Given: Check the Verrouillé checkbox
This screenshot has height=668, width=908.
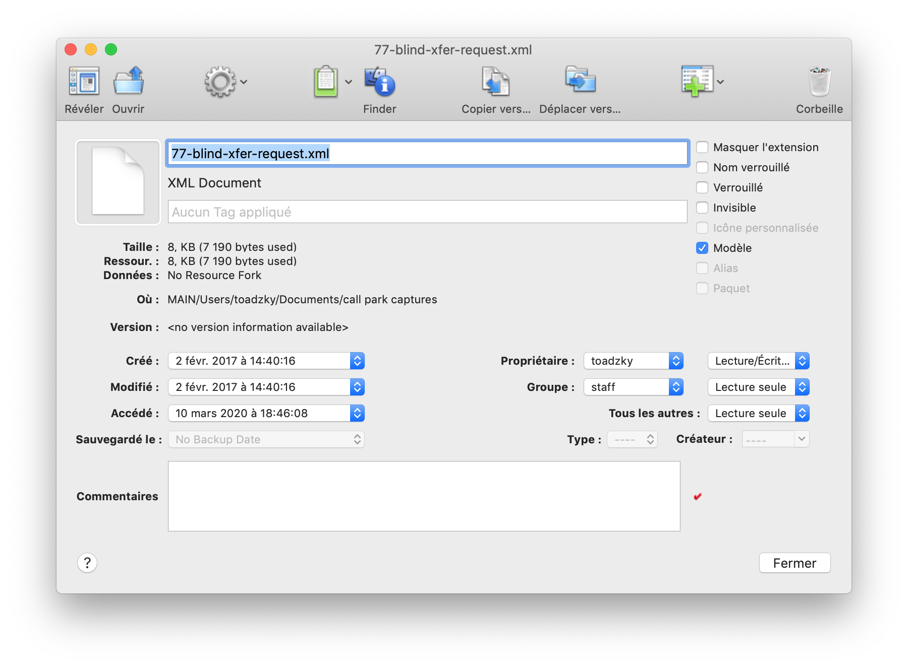Looking at the screenshot, I should pyautogui.click(x=702, y=187).
